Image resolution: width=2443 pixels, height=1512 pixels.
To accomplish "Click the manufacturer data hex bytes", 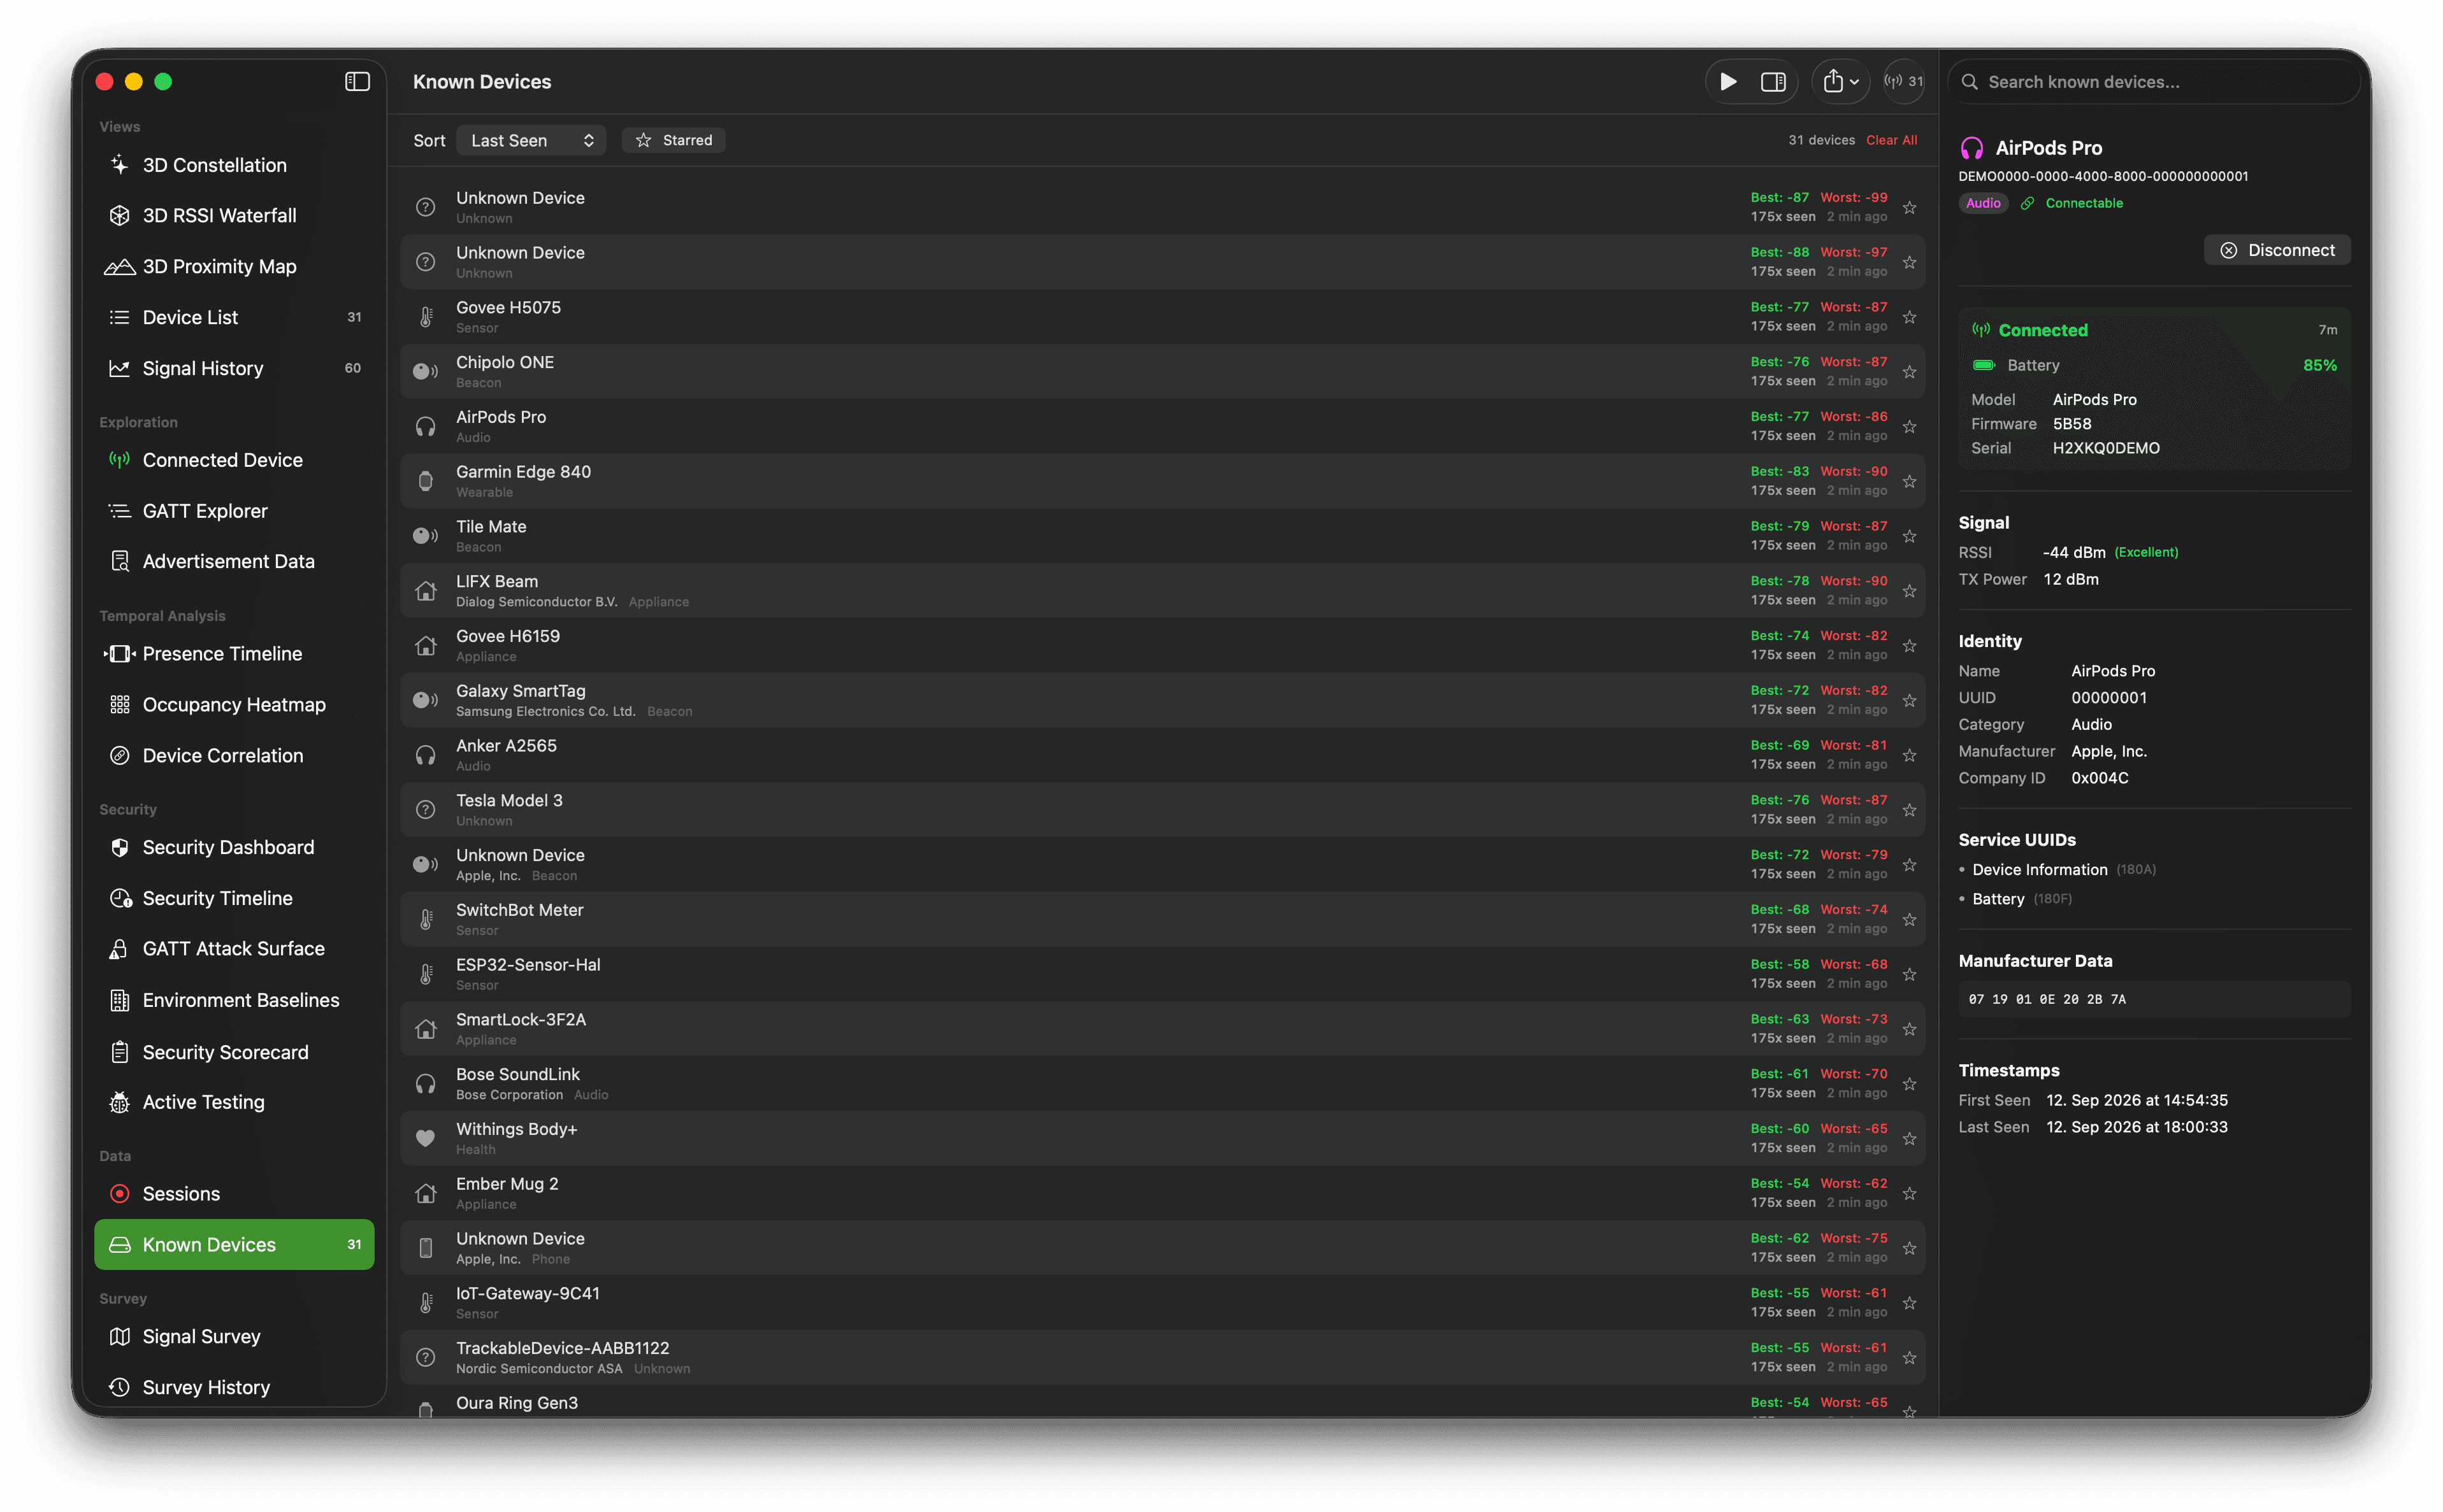I will click(2047, 1000).
